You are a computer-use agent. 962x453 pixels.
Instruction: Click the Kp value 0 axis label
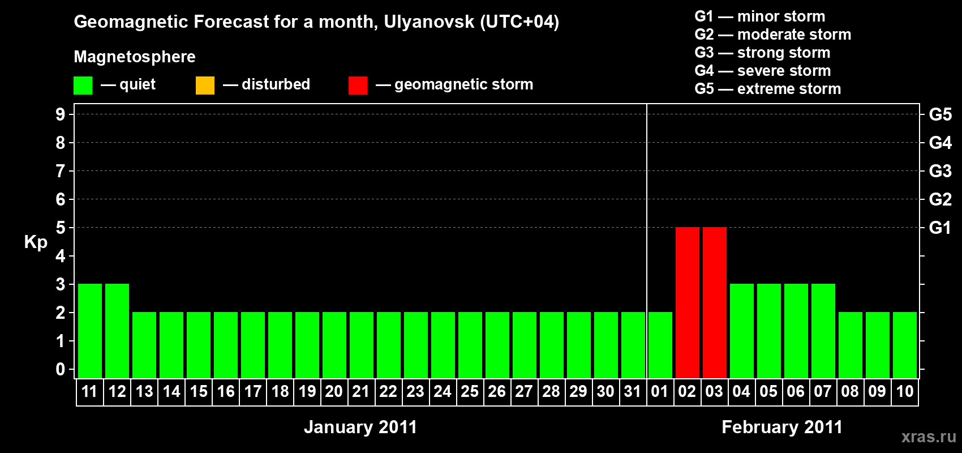pos(61,369)
